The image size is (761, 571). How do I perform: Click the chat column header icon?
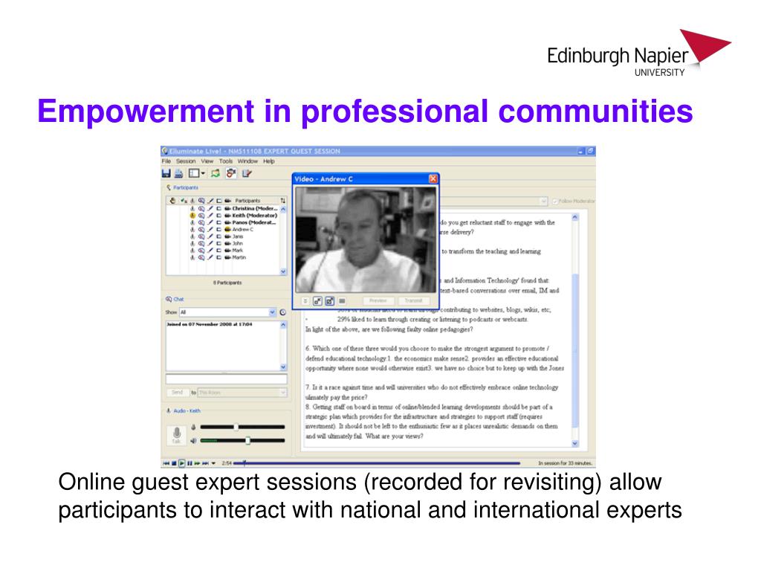(x=201, y=201)
